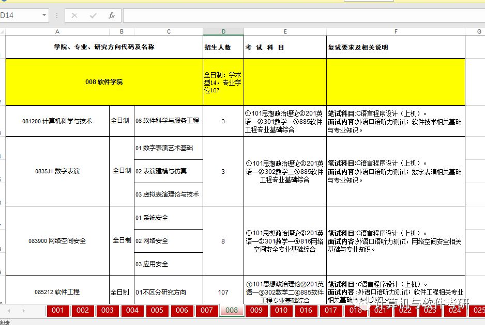Click the formula bar input area
Viewport: 485px width, 325px height.
coord(304,15)
